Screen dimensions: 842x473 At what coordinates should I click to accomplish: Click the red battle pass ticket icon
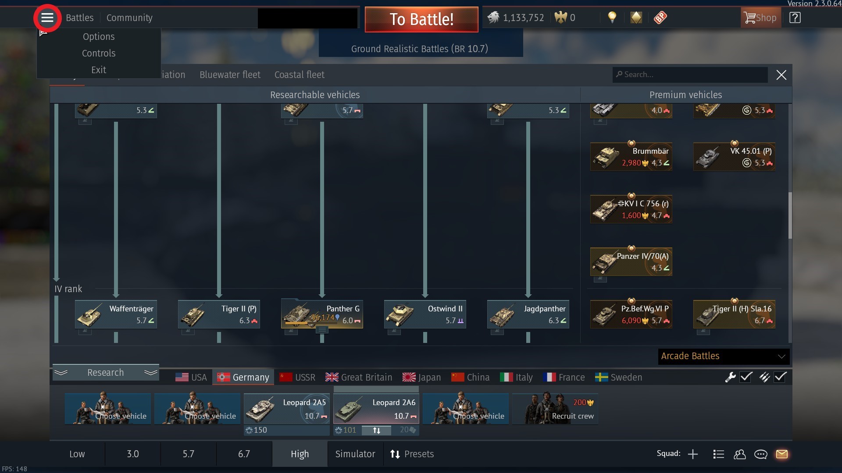(x=660, y=18)
